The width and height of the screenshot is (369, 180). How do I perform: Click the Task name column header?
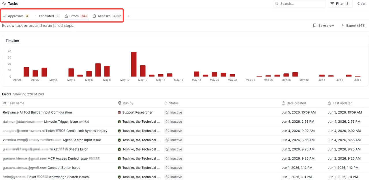(14, 103)
